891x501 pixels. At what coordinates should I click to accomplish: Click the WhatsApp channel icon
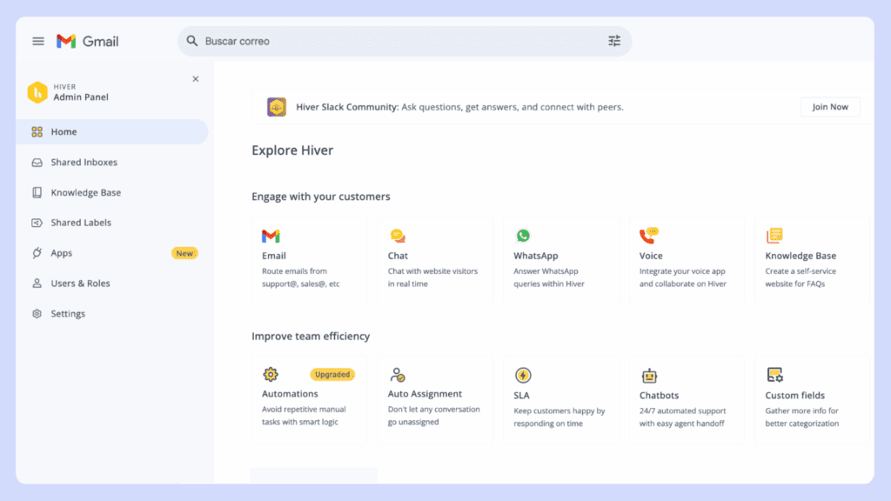point(523,235)
